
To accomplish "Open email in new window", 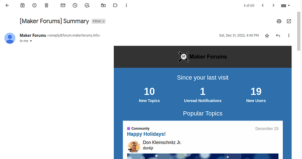I will tap(289, 21).
